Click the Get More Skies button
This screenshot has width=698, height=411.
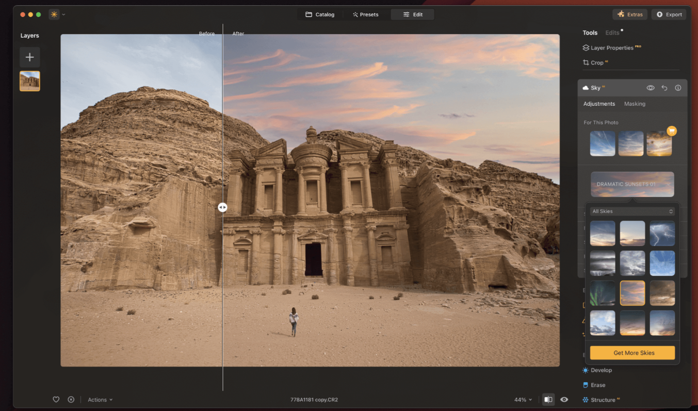pyautogui.click(x=632, y=353)
